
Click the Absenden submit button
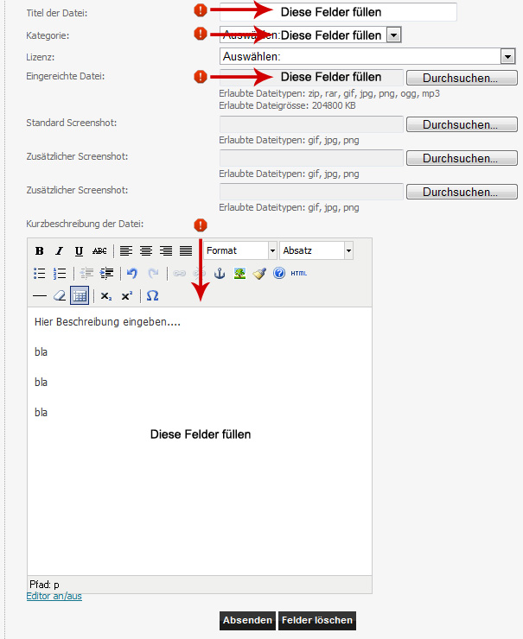coord(248,621)
